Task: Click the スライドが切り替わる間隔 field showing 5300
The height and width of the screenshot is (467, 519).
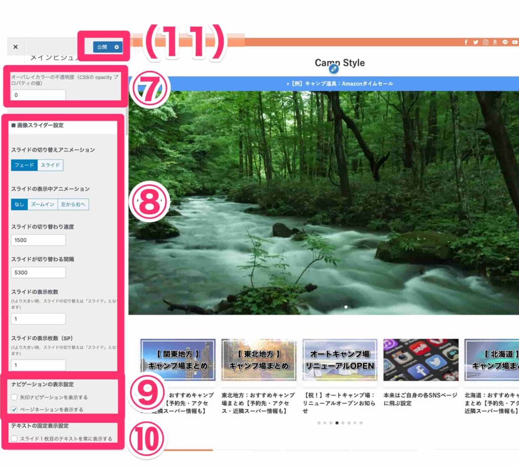Action: (39, 273)
